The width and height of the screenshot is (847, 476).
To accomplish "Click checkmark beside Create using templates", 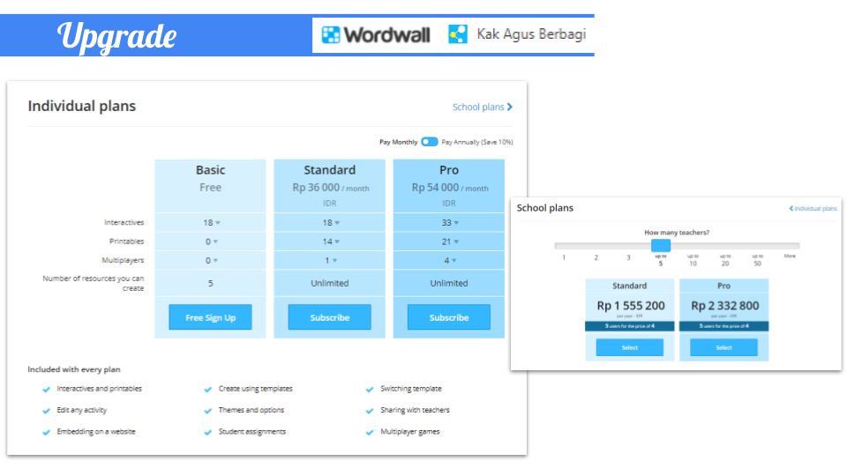I will 208,389.
